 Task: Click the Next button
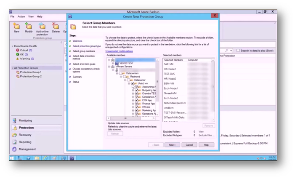click(x=172, y=145)
